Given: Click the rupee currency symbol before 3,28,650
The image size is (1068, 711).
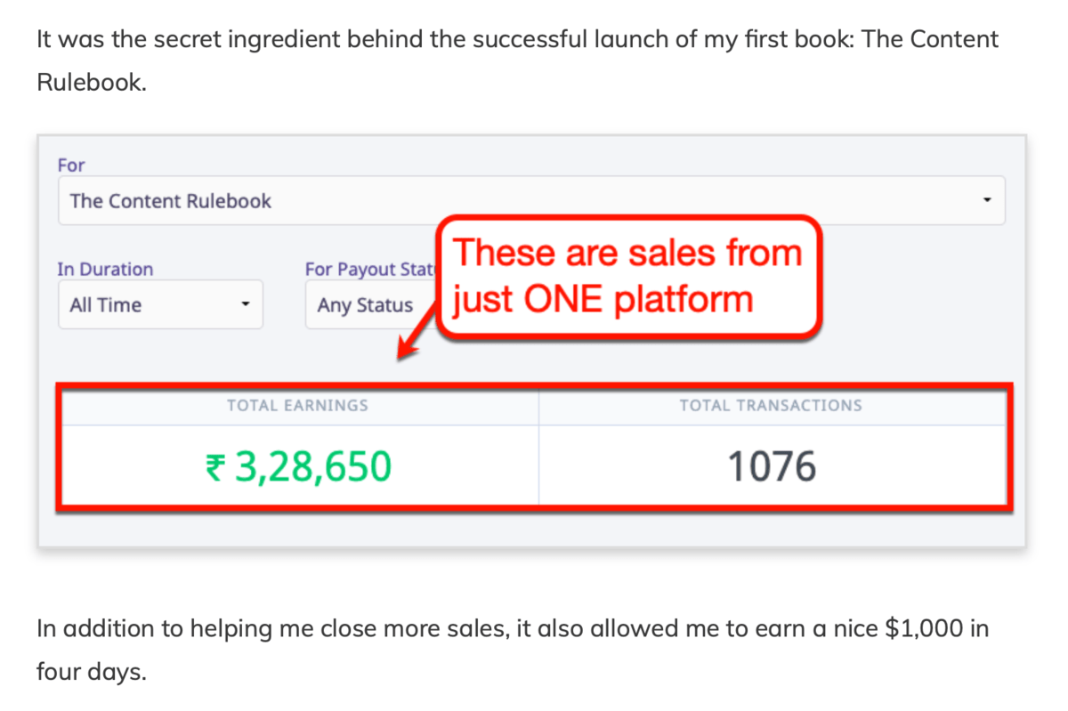Looking at the screenshot, I should (214, 465).
